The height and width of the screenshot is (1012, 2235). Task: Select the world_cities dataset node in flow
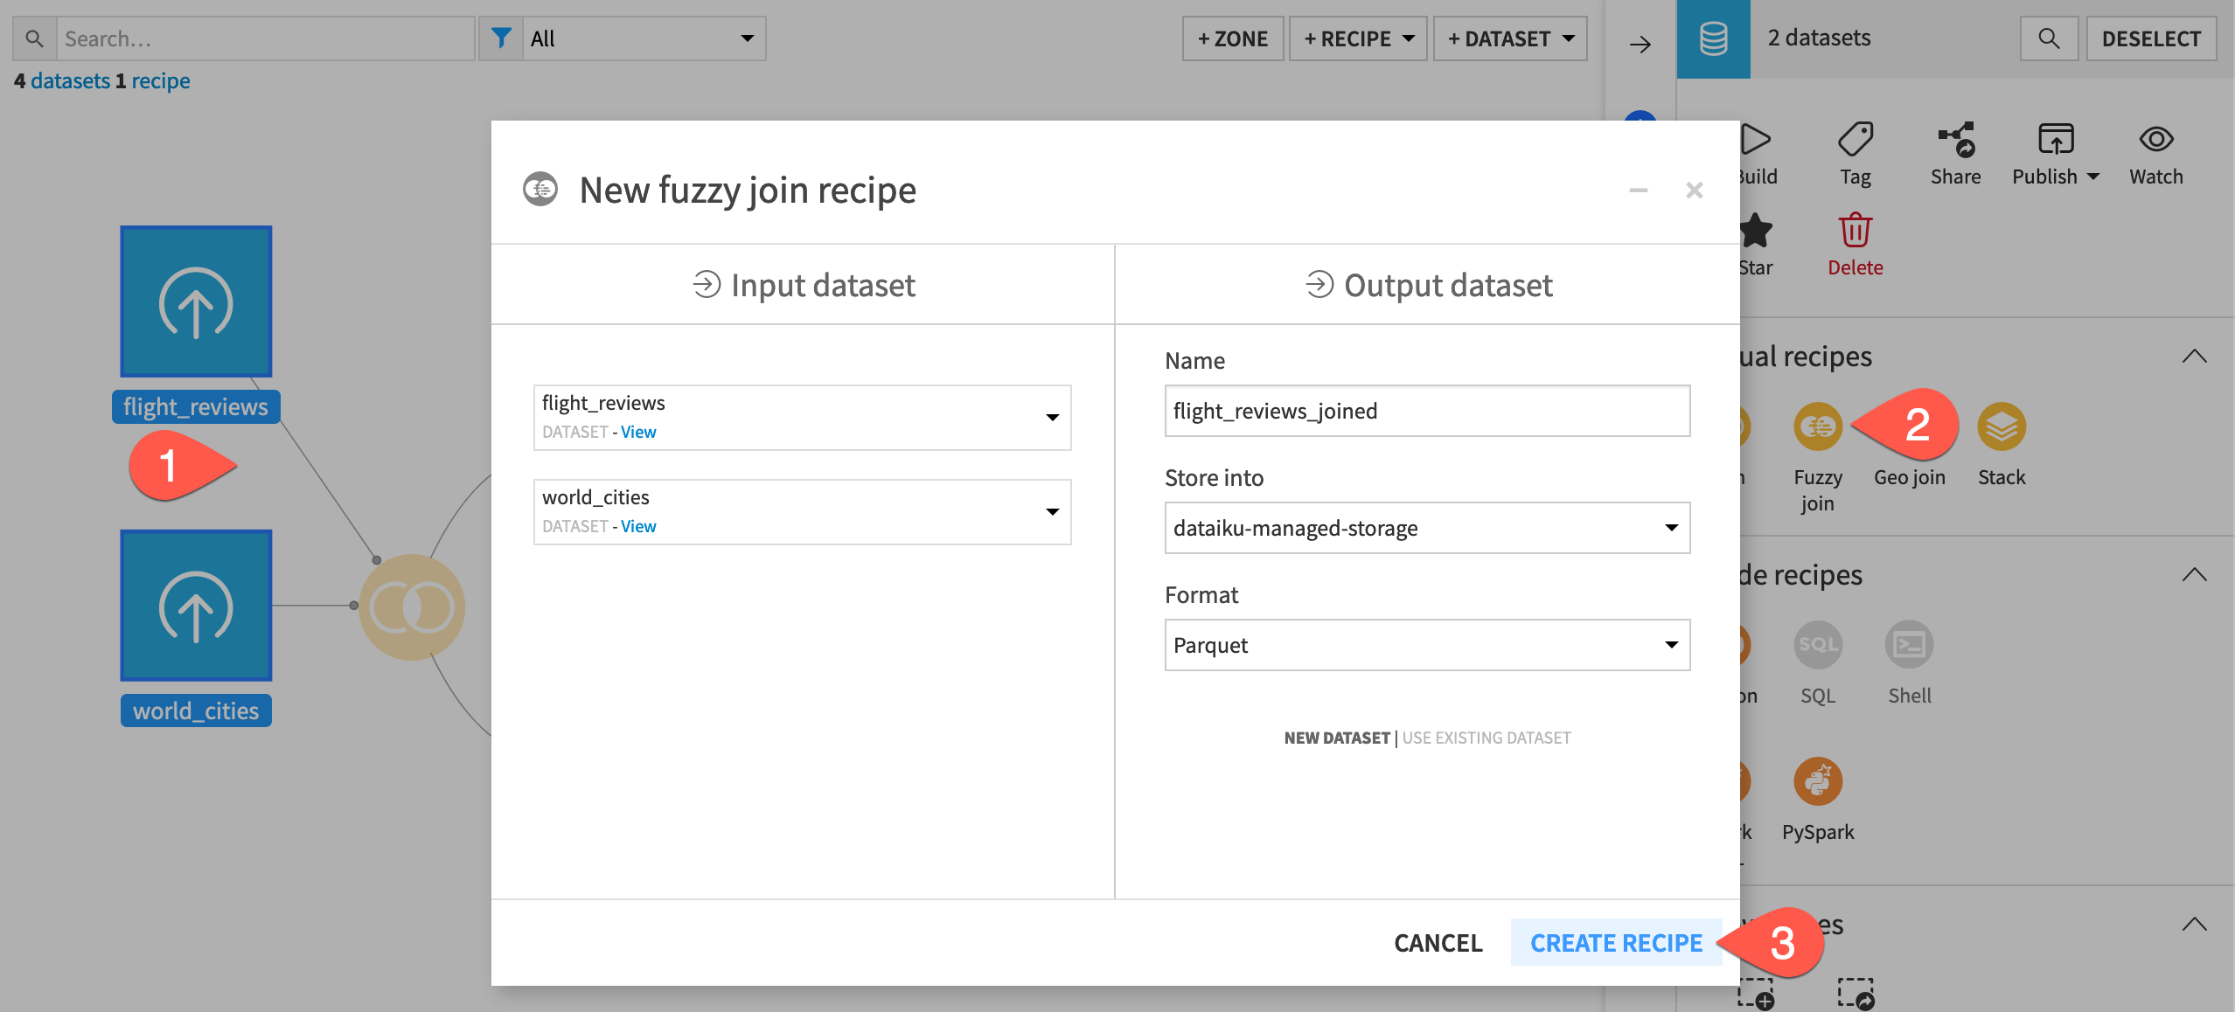(196, 605)
